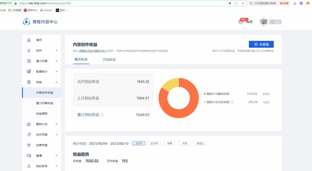Open the 消息 envelope notification icon

tap(241, 22)
